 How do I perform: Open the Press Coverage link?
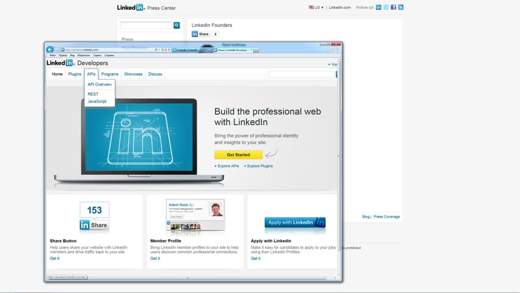point(387,217)
